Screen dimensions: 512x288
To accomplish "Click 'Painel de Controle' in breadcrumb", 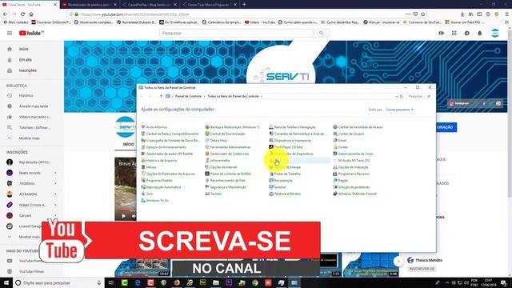I will click(x=188, y=96).
